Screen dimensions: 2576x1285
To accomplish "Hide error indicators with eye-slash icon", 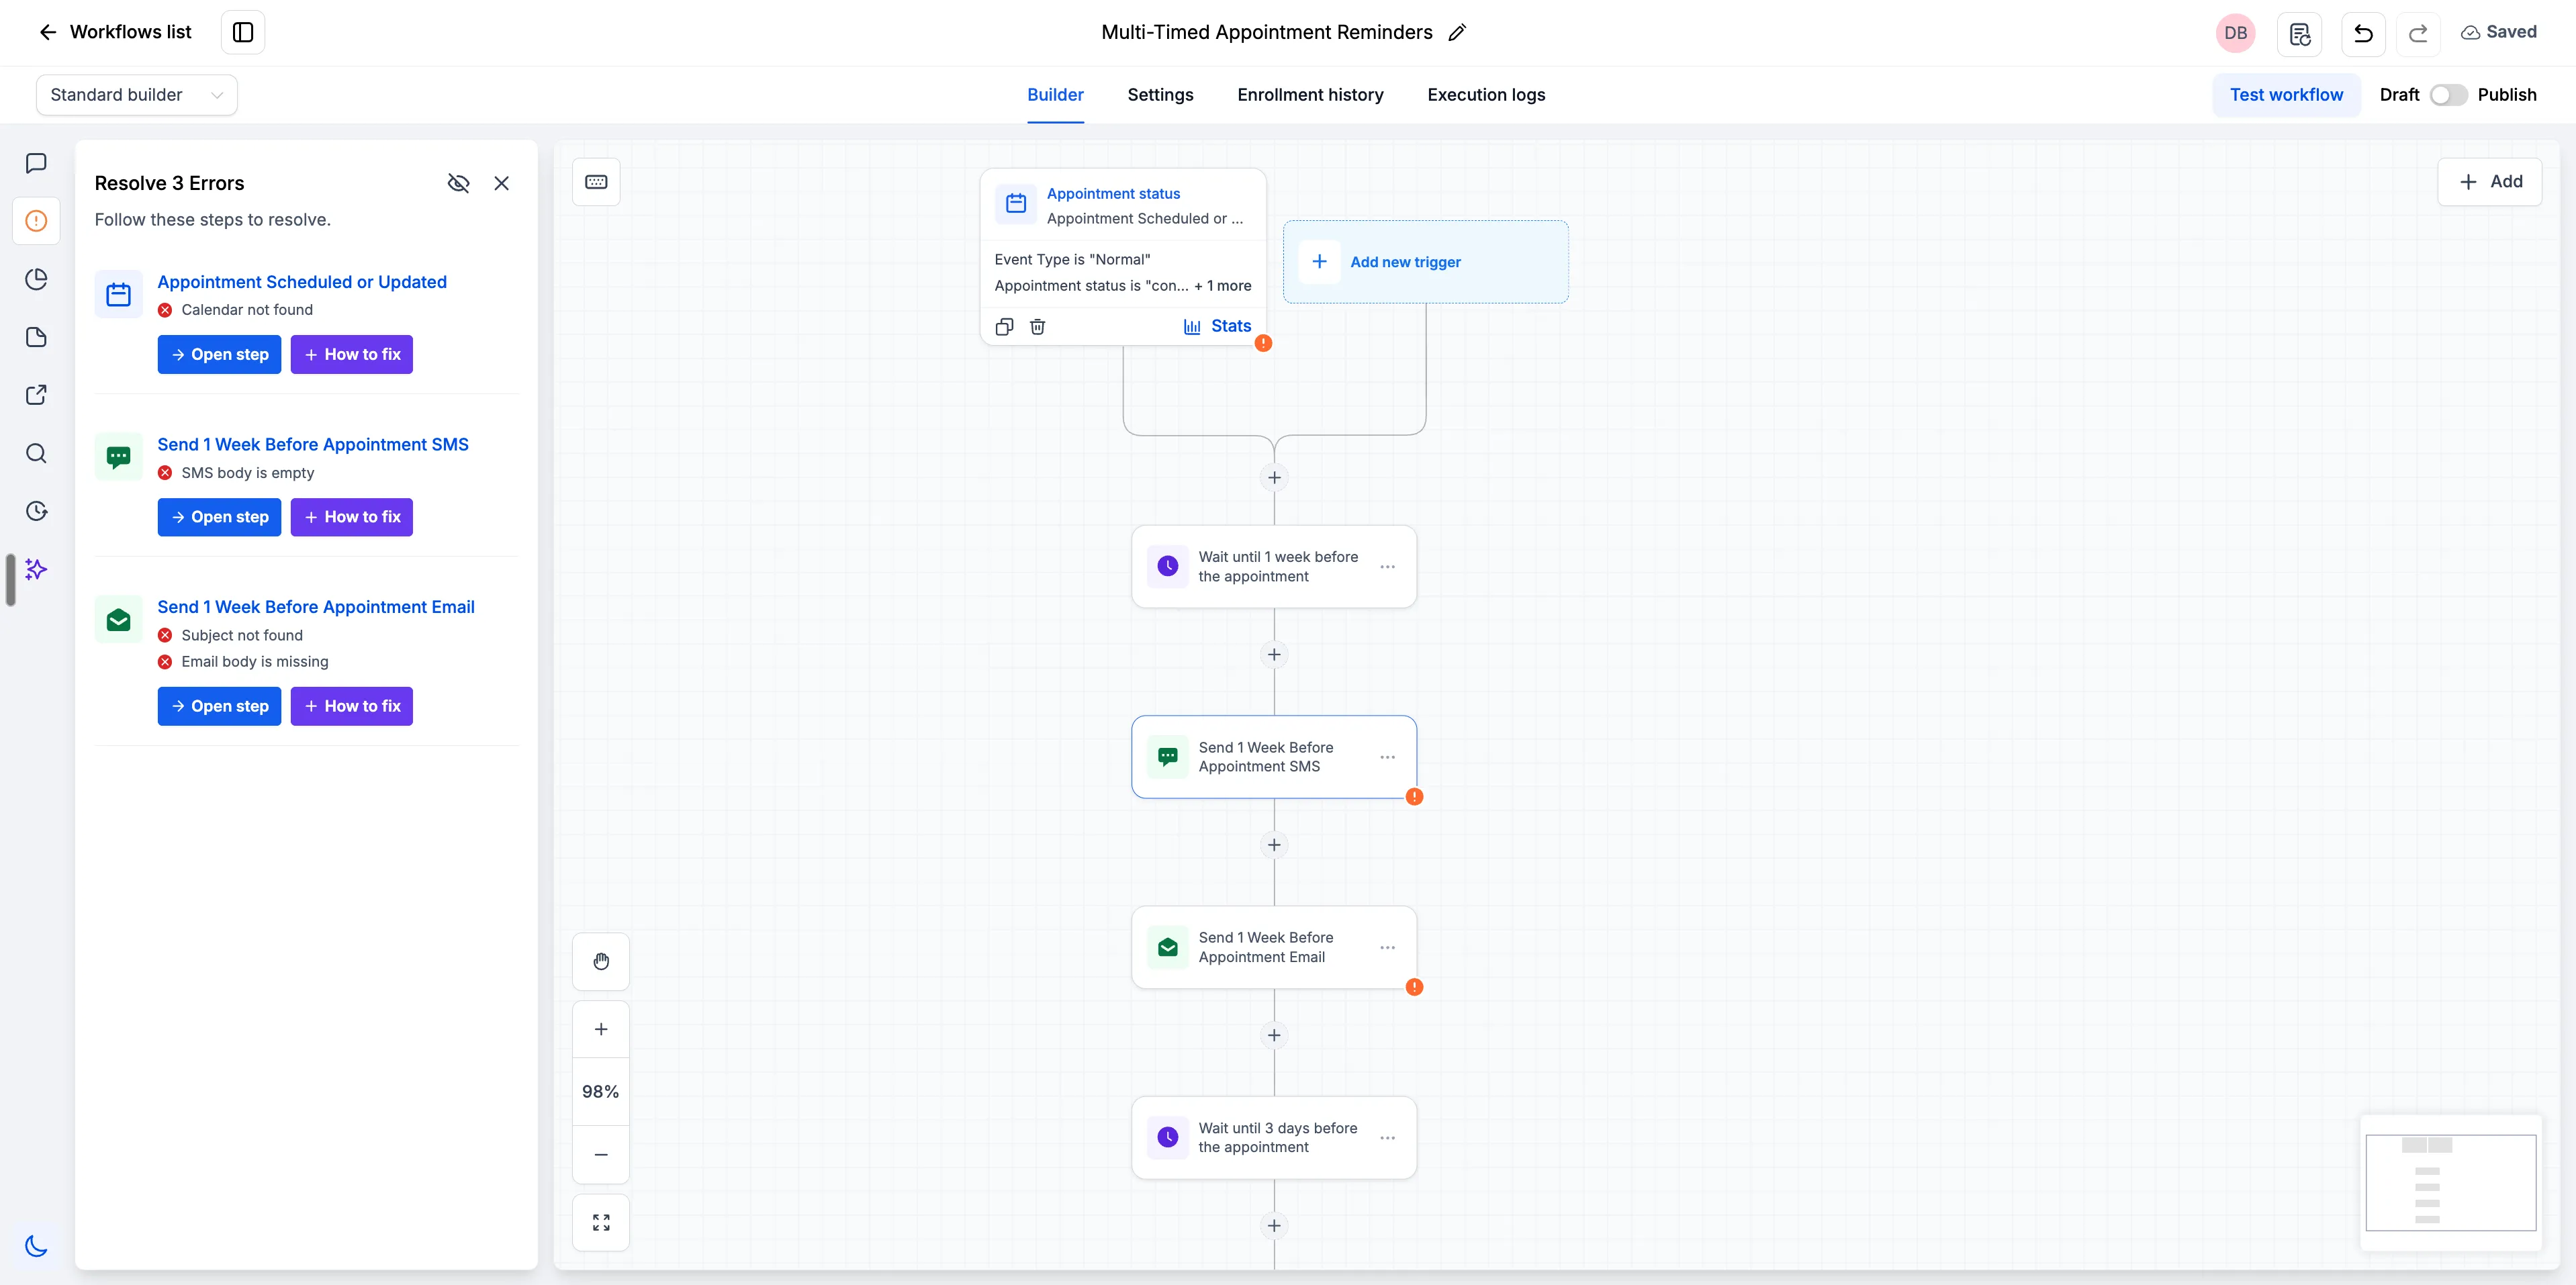I will pos(458,183).
